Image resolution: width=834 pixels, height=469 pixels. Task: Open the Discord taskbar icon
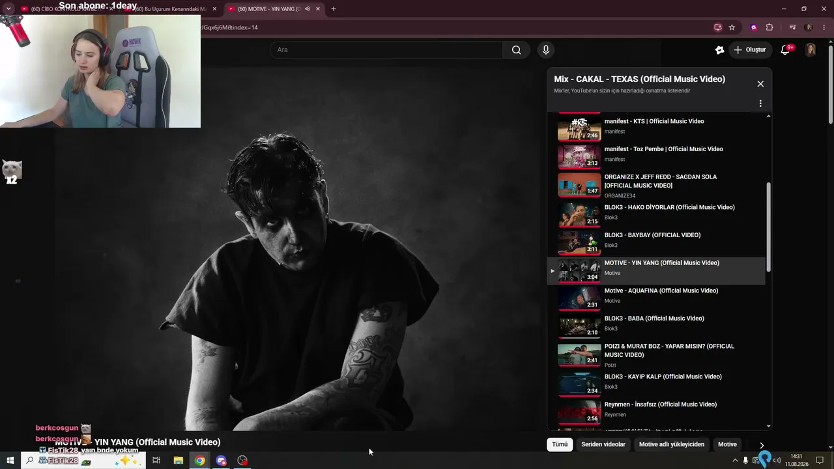click(221, 461)
